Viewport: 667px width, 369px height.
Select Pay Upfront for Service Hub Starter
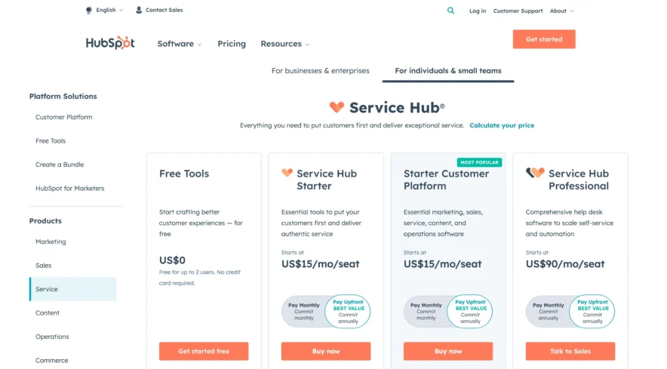[348, 311]
